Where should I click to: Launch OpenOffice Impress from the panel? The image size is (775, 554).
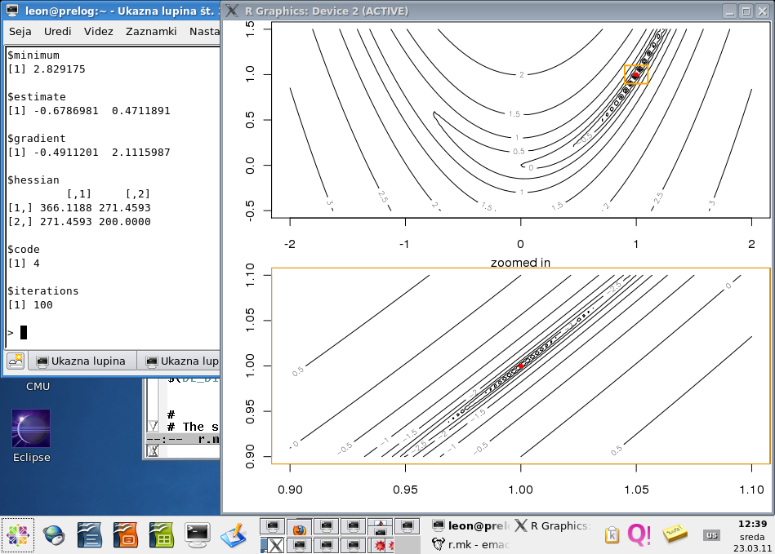(x=126, y=535)
